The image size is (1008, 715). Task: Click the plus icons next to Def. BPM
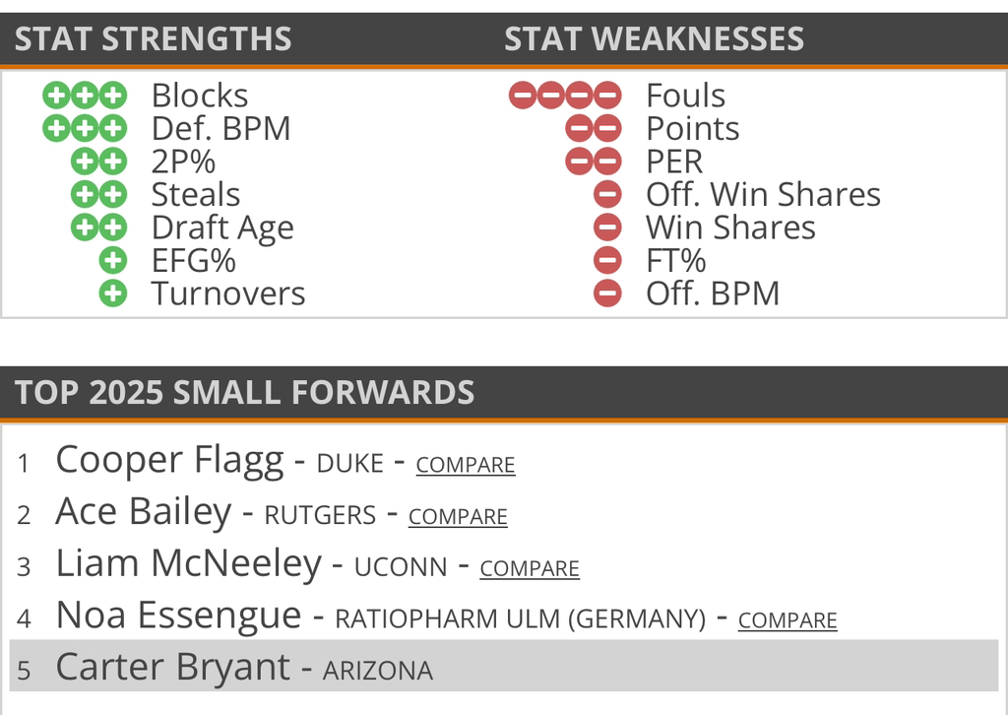85,128
